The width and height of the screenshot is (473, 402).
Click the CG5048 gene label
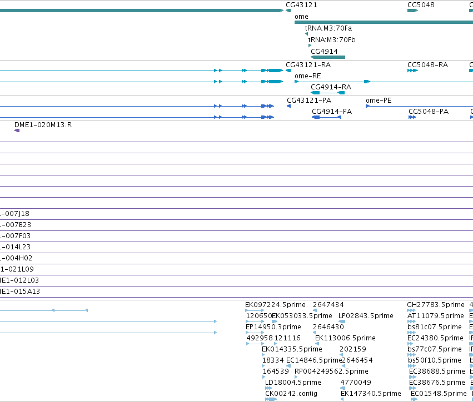(x=421, y=5)
